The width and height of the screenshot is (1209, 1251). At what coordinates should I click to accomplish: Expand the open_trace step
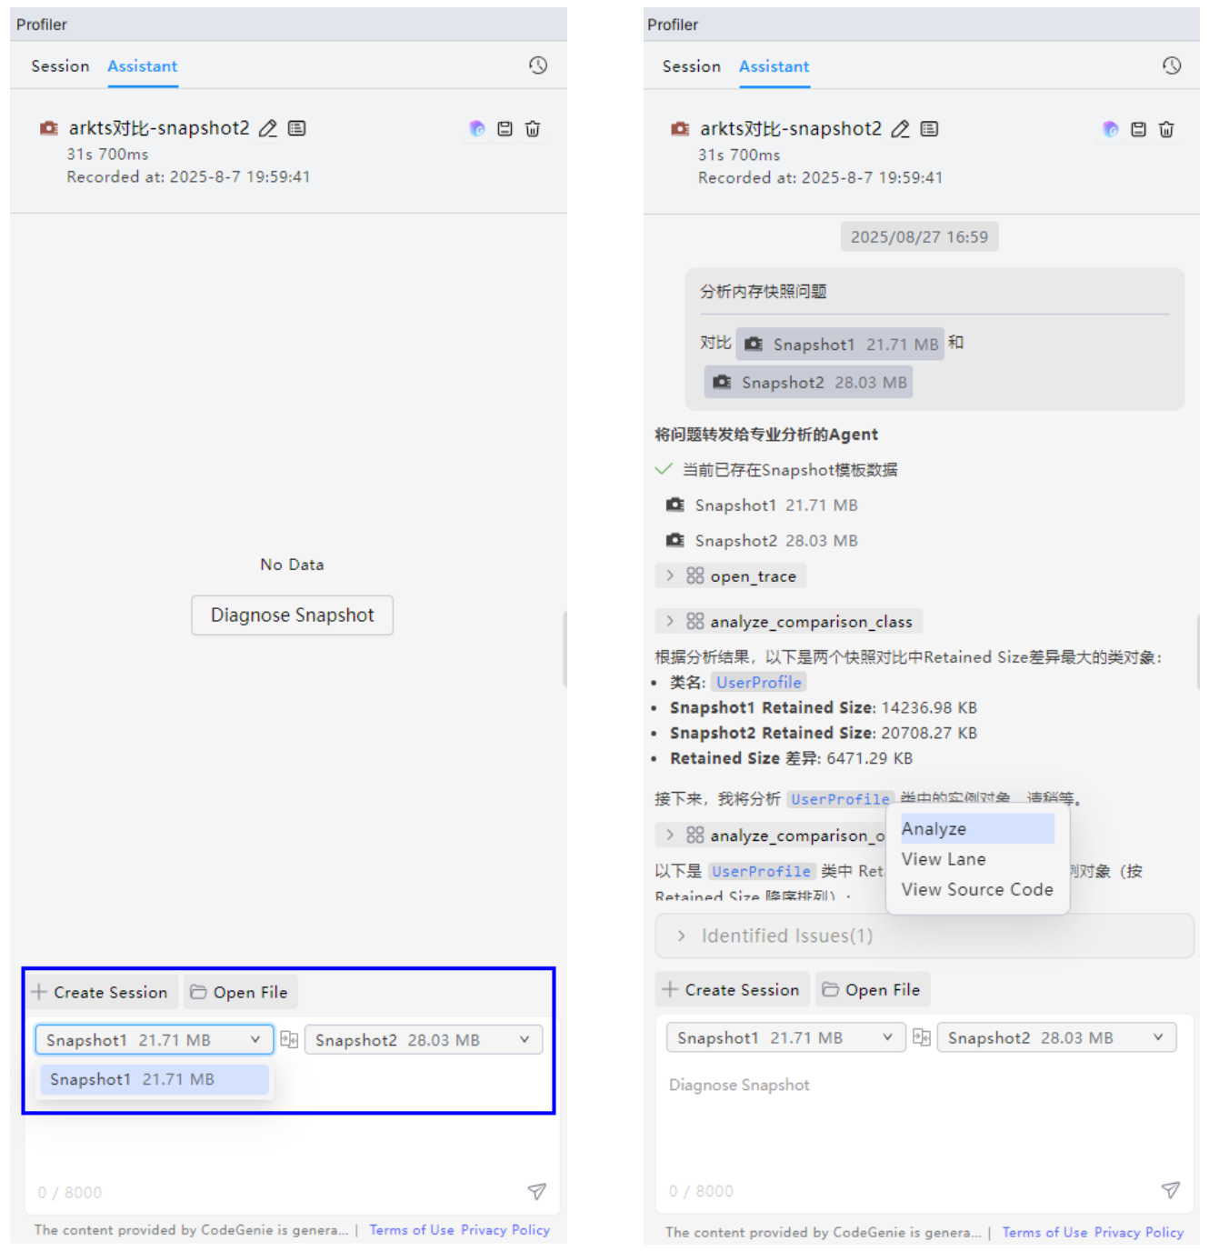click(730, 576)
